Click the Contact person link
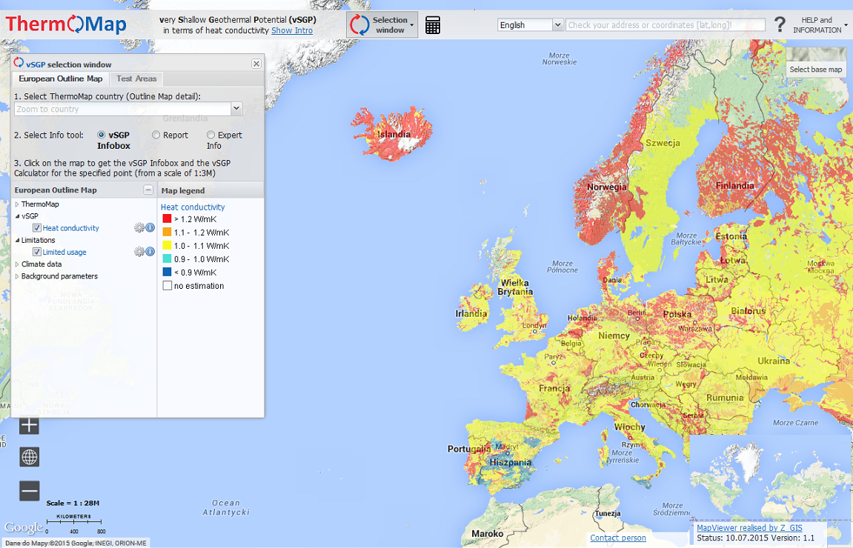 (x=618, y=538)
